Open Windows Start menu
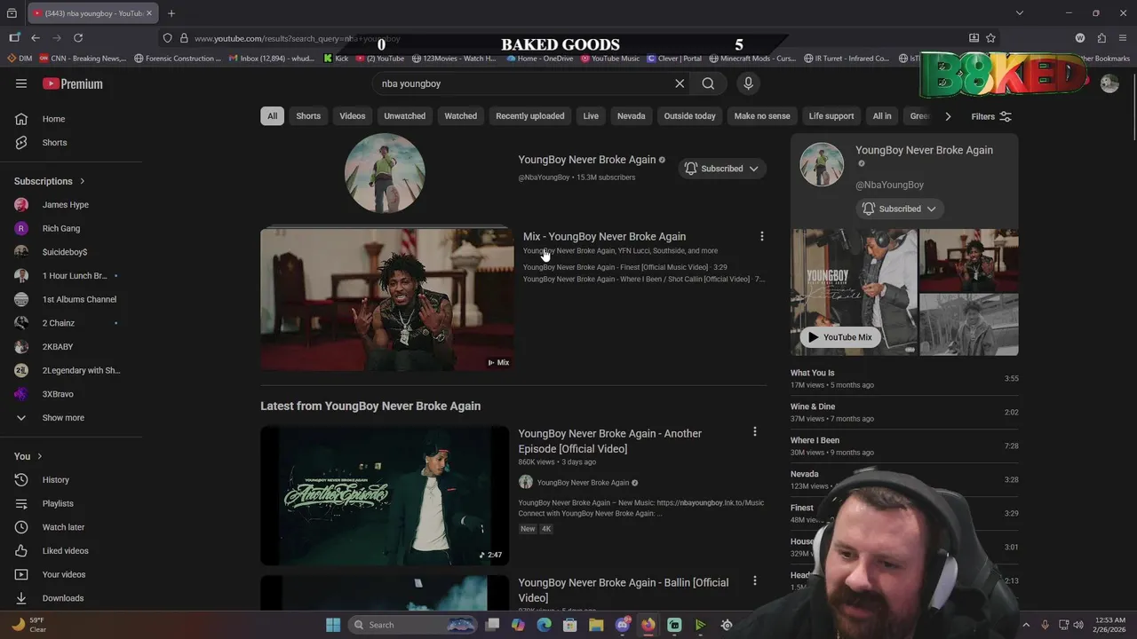Screen dimensions: 1137x639 pyautogui.click(x=333, y=625)
